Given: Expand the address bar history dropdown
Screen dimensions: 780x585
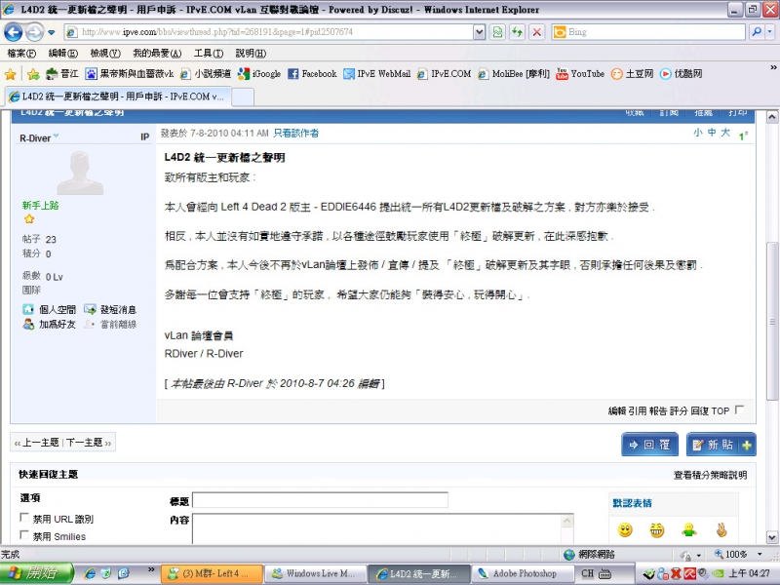Looking at the screenshot, I should point(479,32).
